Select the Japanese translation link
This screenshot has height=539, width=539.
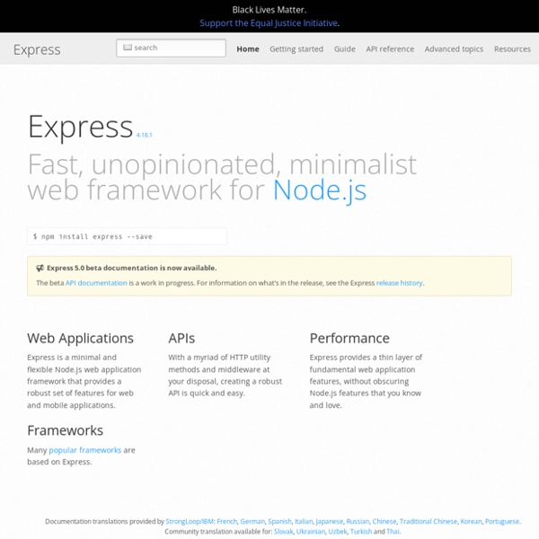(x=331, y=521)
